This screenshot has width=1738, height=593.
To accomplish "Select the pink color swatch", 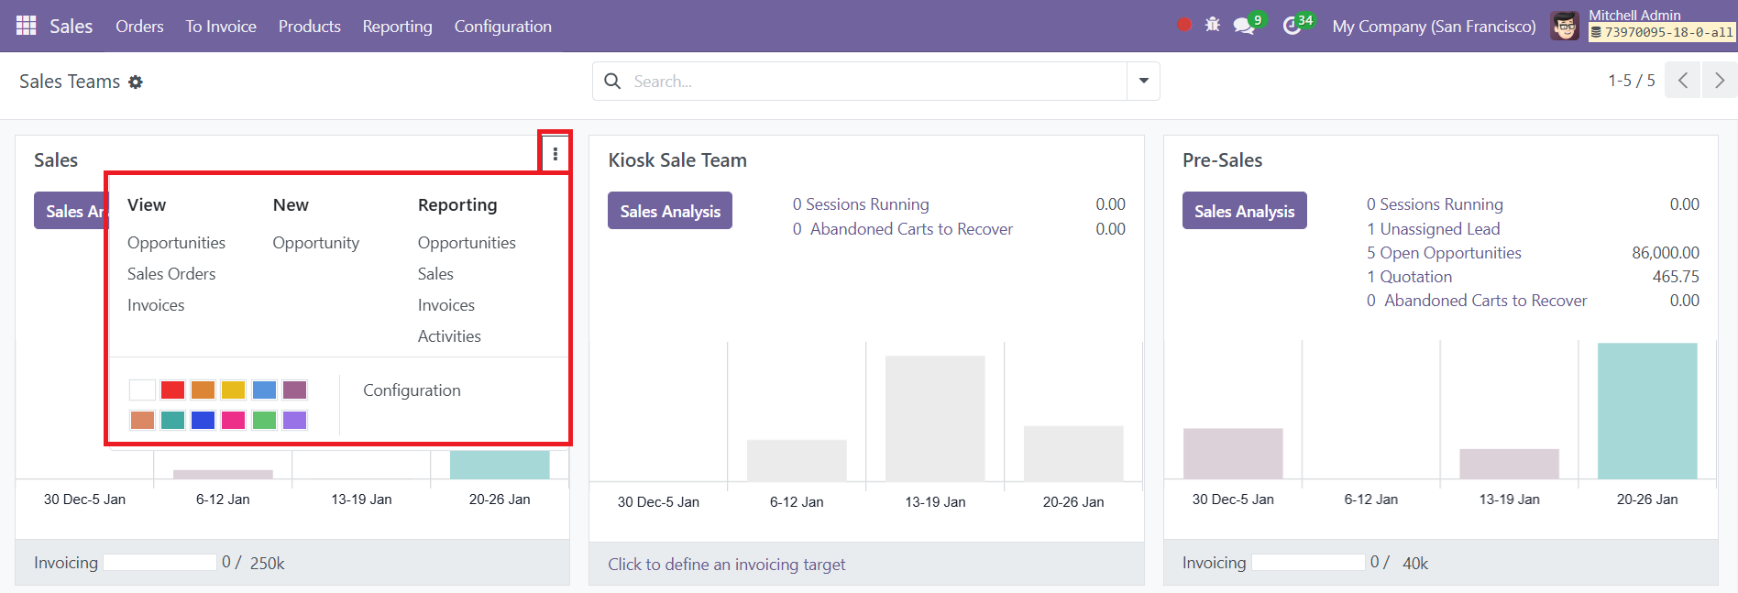I will pyautogui.click(x=234, y=420).
